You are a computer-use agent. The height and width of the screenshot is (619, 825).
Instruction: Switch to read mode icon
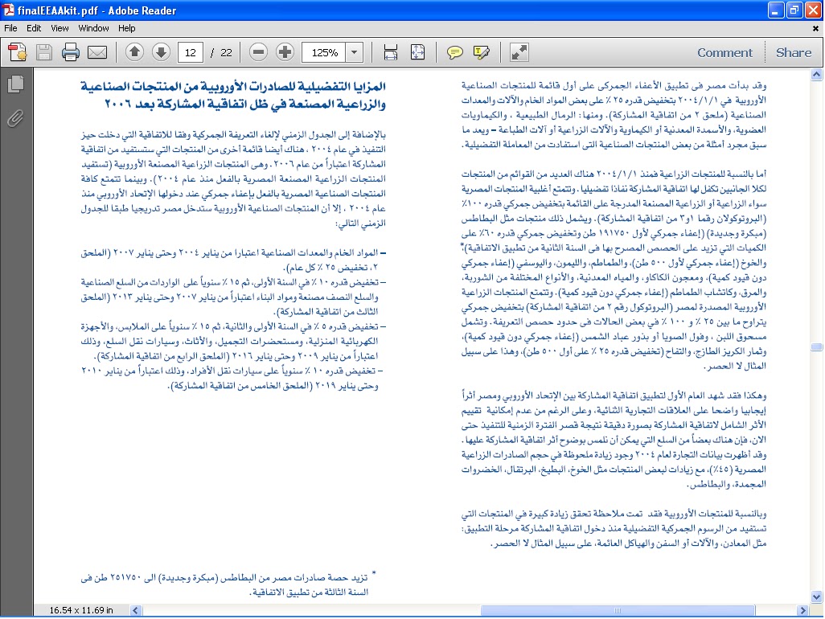tap(519, 52)
